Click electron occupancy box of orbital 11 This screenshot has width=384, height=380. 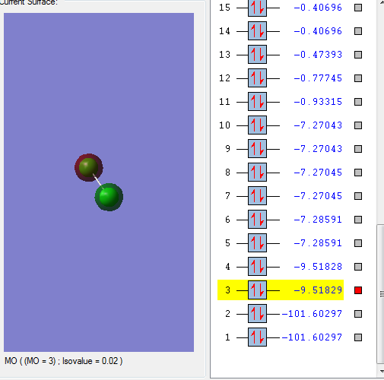coord(257,102)
